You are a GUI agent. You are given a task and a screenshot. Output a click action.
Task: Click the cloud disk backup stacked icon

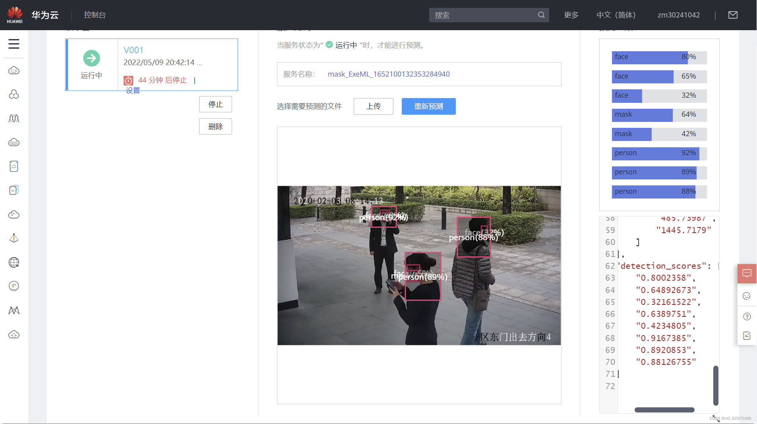(x=14, y=190)
